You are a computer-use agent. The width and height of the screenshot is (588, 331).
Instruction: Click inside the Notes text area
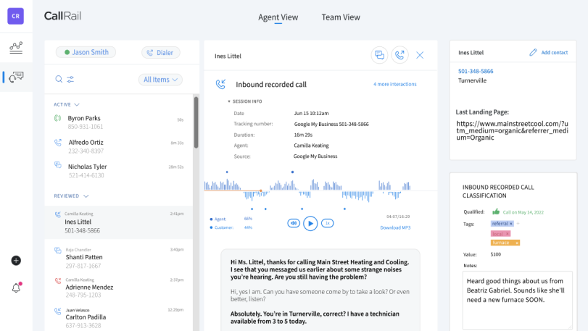click(x=516, y=297)
